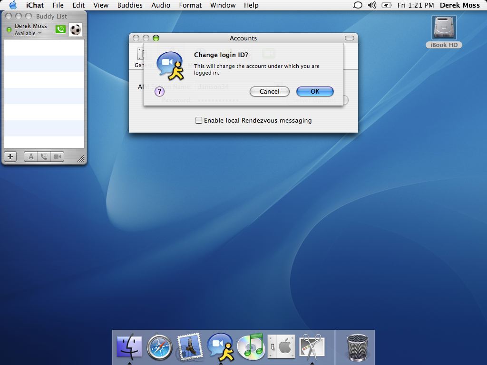The height and width of the screenshot is (365, 487).
Task: Open the Audio menu
Action: 161,5
